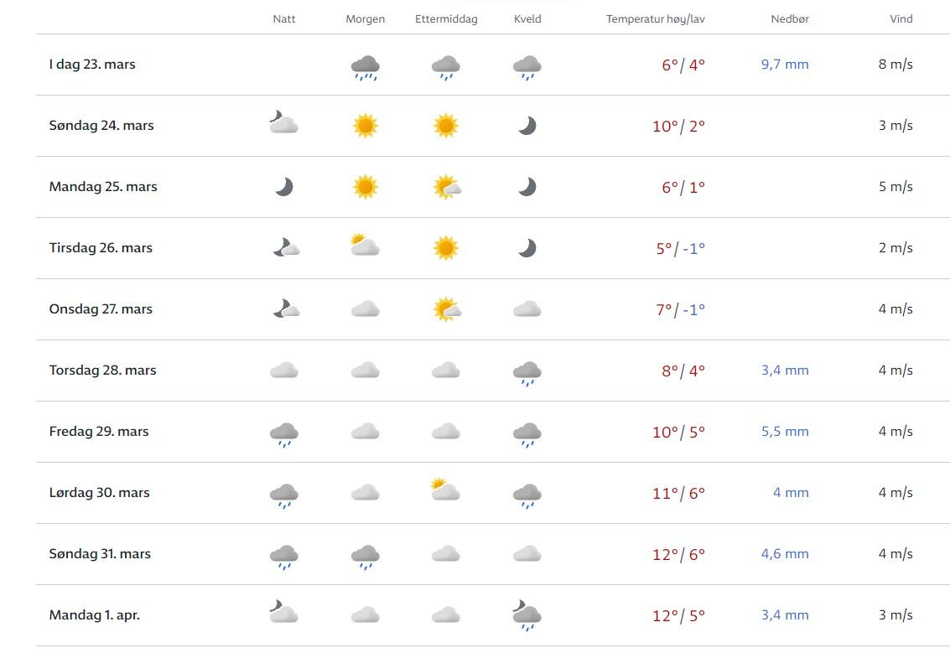The image size is (950, 653).
Task: Open the Søndag 24. mars day row
Action: click(101, 126)
